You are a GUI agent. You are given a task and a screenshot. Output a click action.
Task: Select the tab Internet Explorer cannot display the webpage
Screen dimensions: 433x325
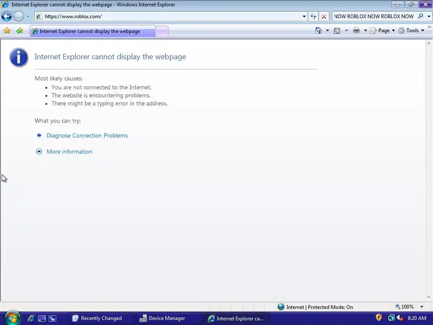(93, 31)
